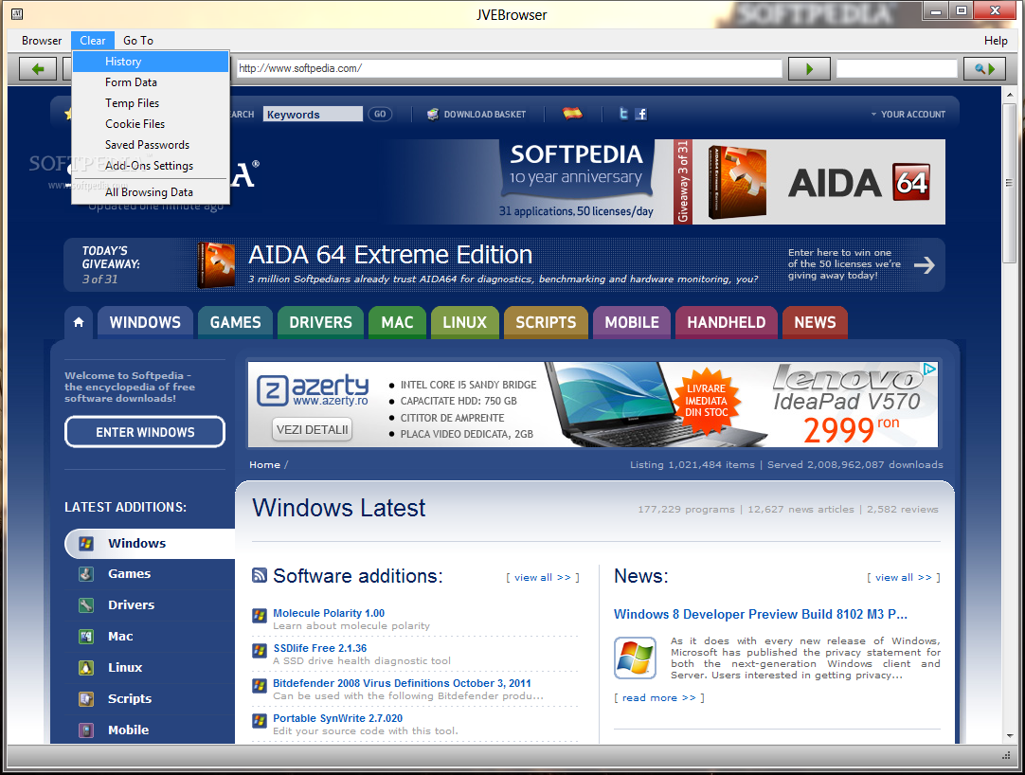Click the RSS feed icon beside Software additions

(260, 575)
